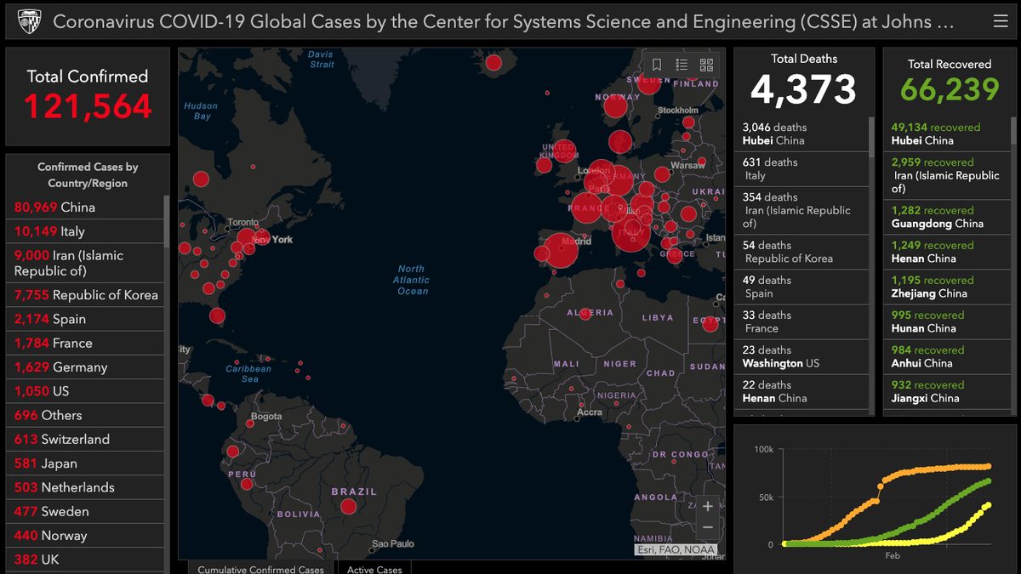This screenshot has height=574, width=1021.
Task: Open the Esri, FAO, NOAA attribution
Action: click(676, 550)
